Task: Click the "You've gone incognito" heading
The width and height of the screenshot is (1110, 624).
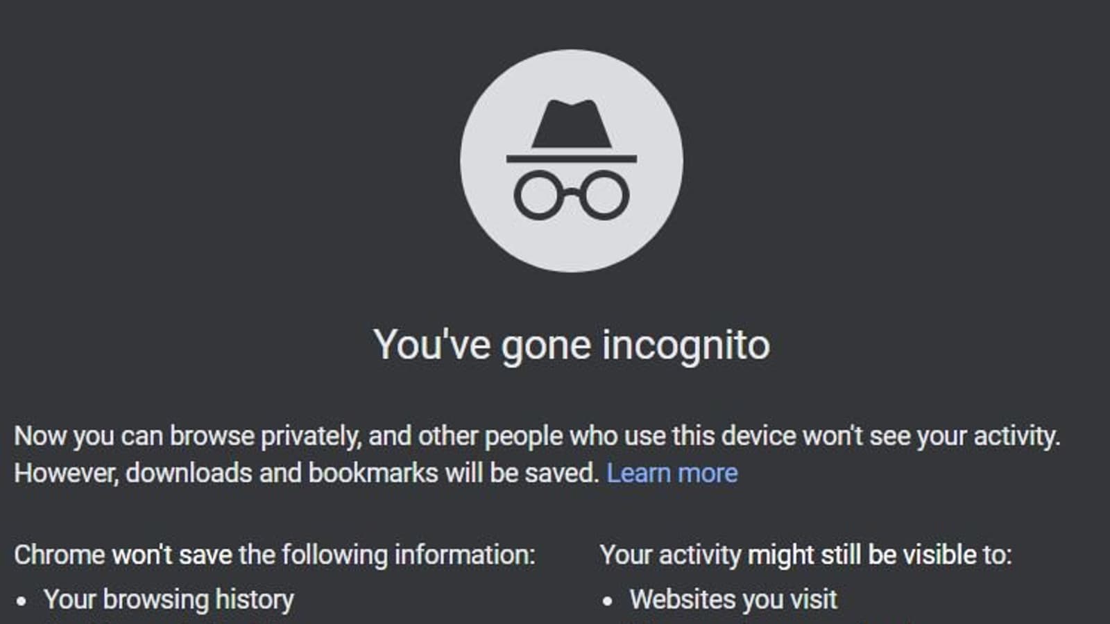Action: tap(571, 345)
